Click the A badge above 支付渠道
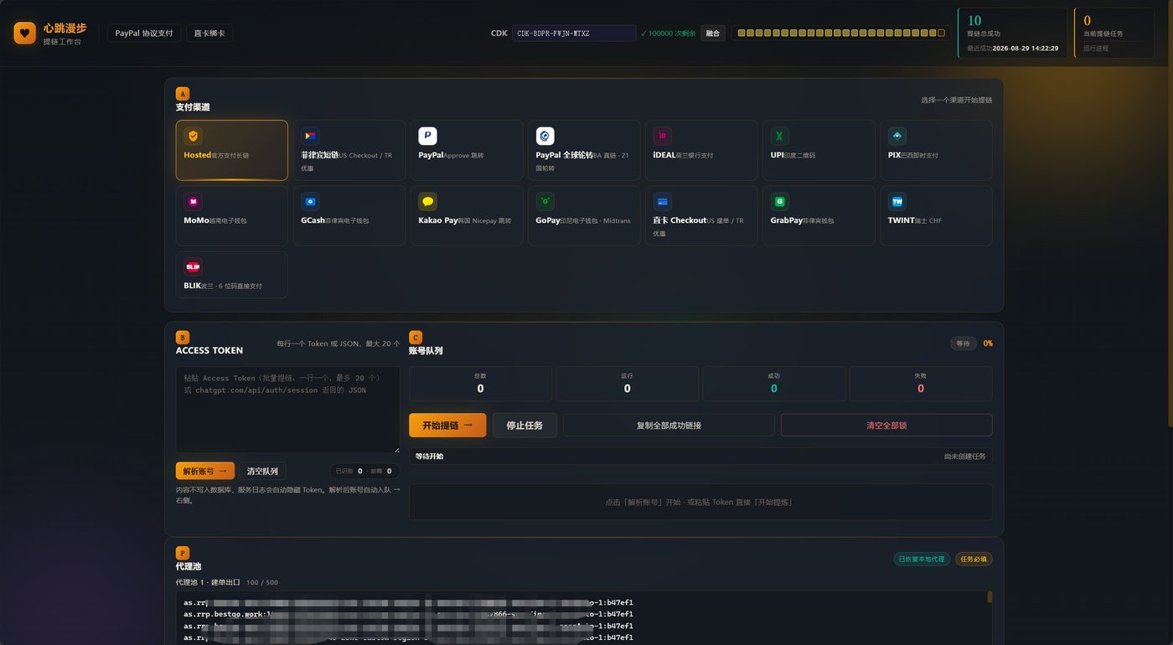Image resolution: width=1173 pixels, height=645 pixels. click(183, 94)
